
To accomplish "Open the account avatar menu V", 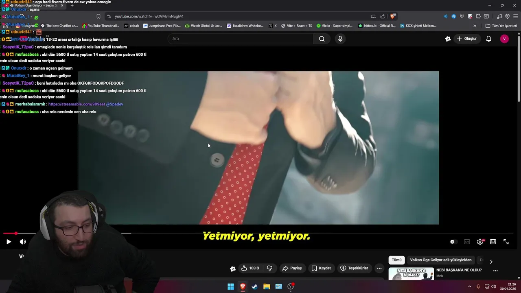I will pos(504,39).
